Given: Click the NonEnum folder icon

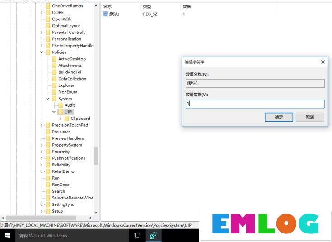Looking at the screenshot, I should pos(54,92).
